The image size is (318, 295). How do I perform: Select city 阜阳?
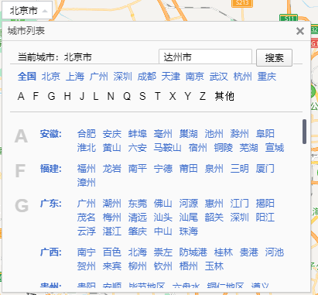(x=265, y=134)
